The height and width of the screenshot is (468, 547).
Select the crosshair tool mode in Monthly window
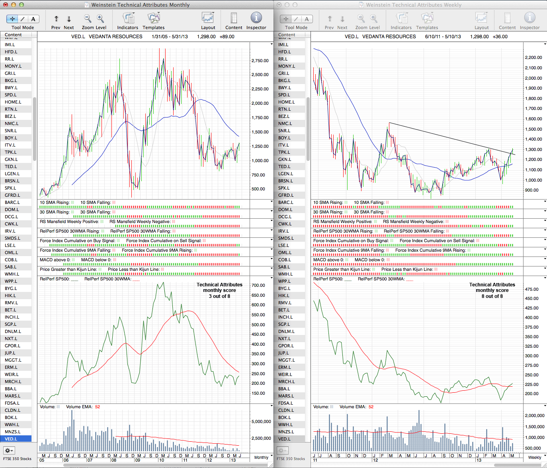(x=12, y=19)
